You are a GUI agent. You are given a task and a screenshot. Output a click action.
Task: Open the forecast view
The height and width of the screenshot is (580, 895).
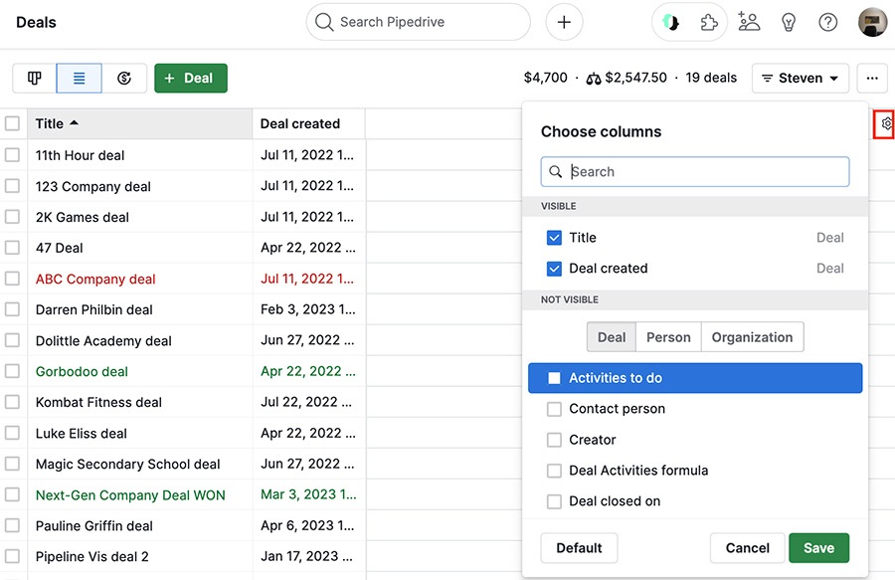point(123,77)
